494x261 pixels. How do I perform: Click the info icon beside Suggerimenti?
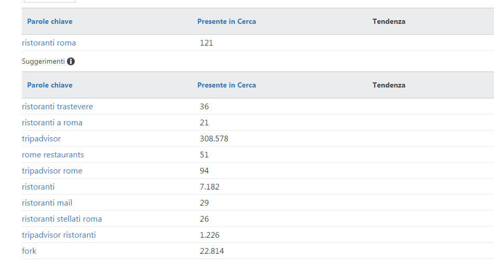(x=71, y=61)
